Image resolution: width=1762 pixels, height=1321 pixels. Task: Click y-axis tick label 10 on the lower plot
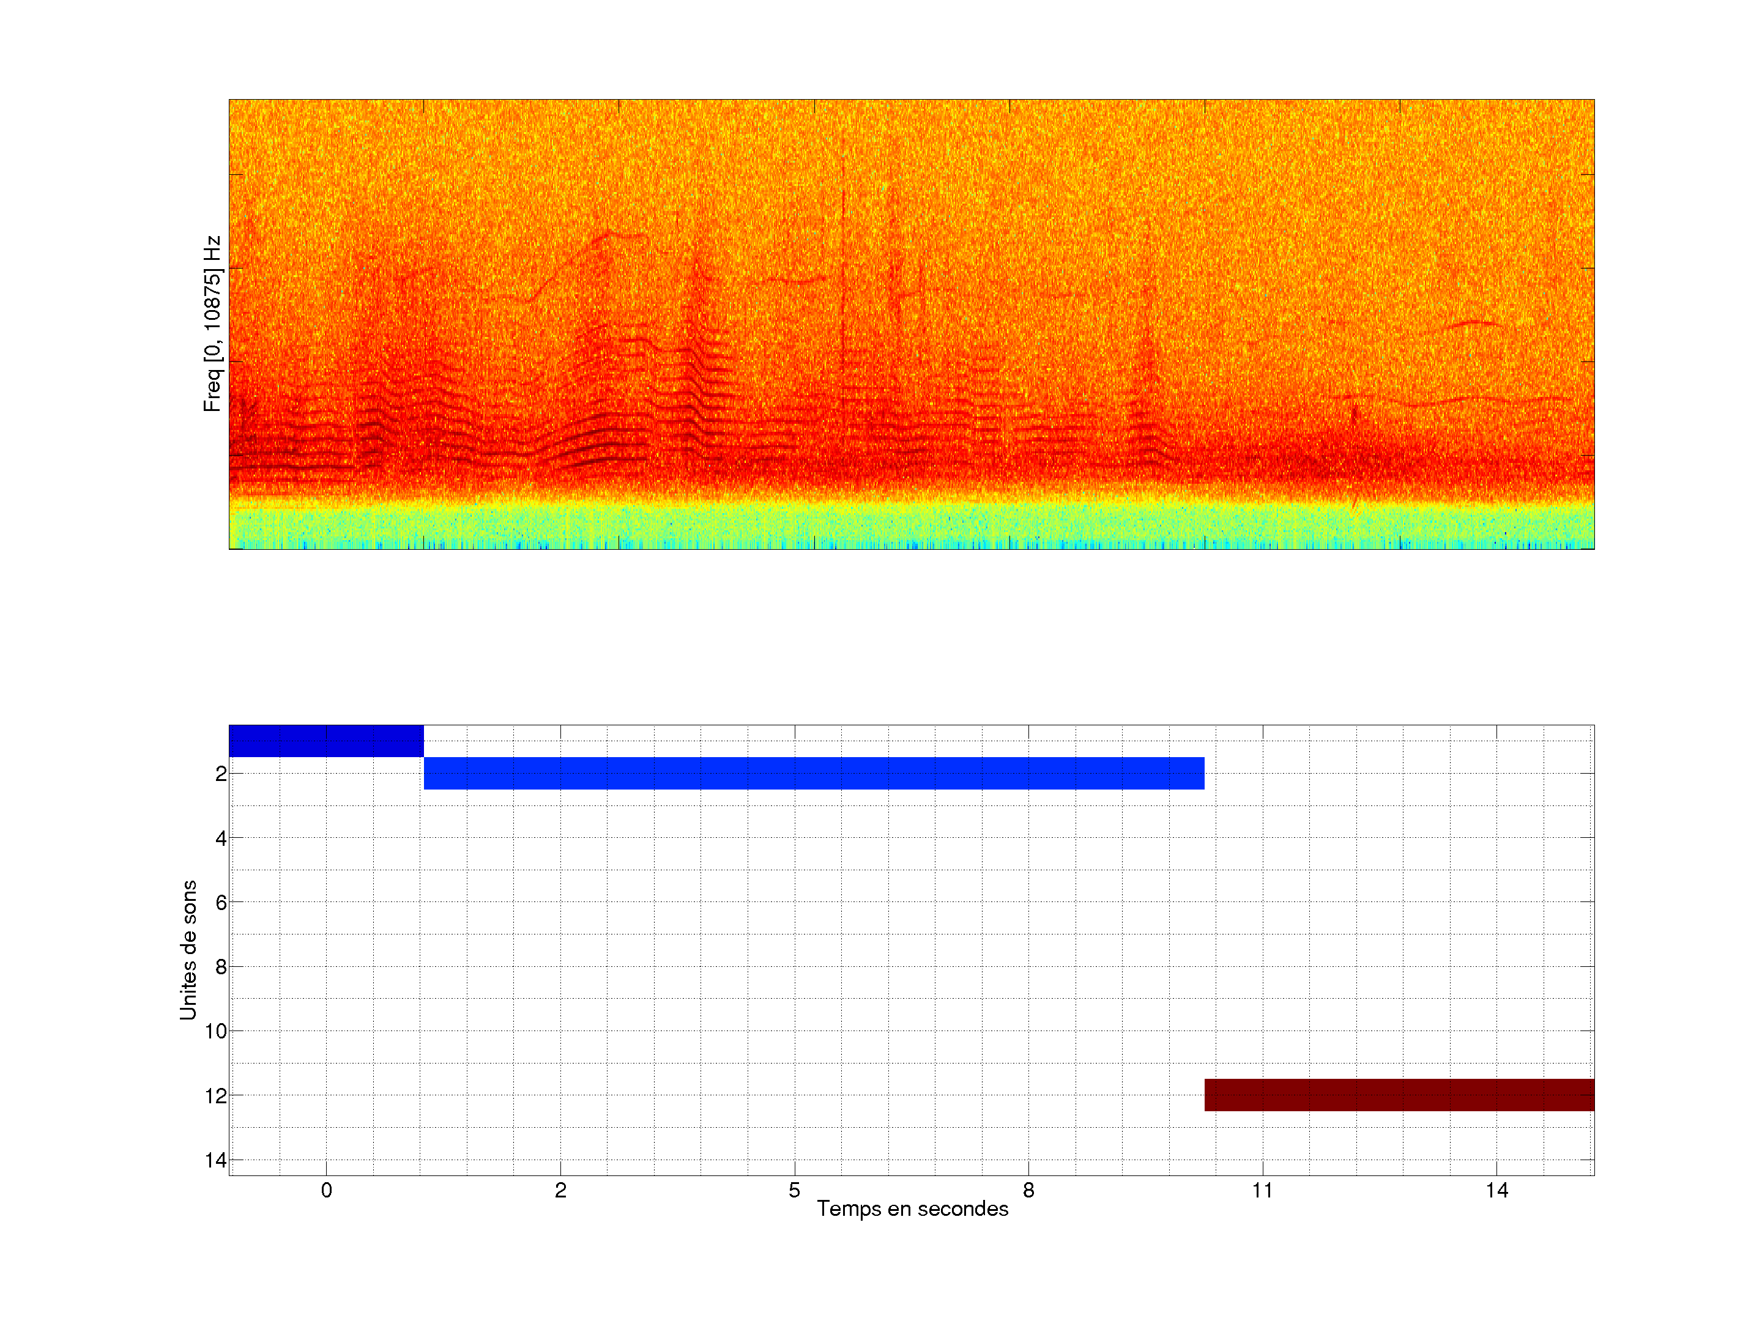pos(216,1031)
